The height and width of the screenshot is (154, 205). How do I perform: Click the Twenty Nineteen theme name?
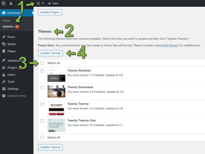[x=79, y=70]
